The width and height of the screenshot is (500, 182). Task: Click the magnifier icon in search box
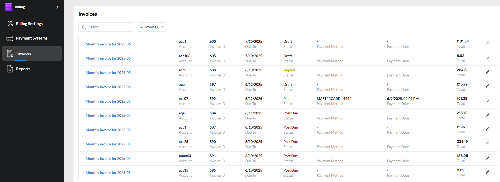[84, 27]
